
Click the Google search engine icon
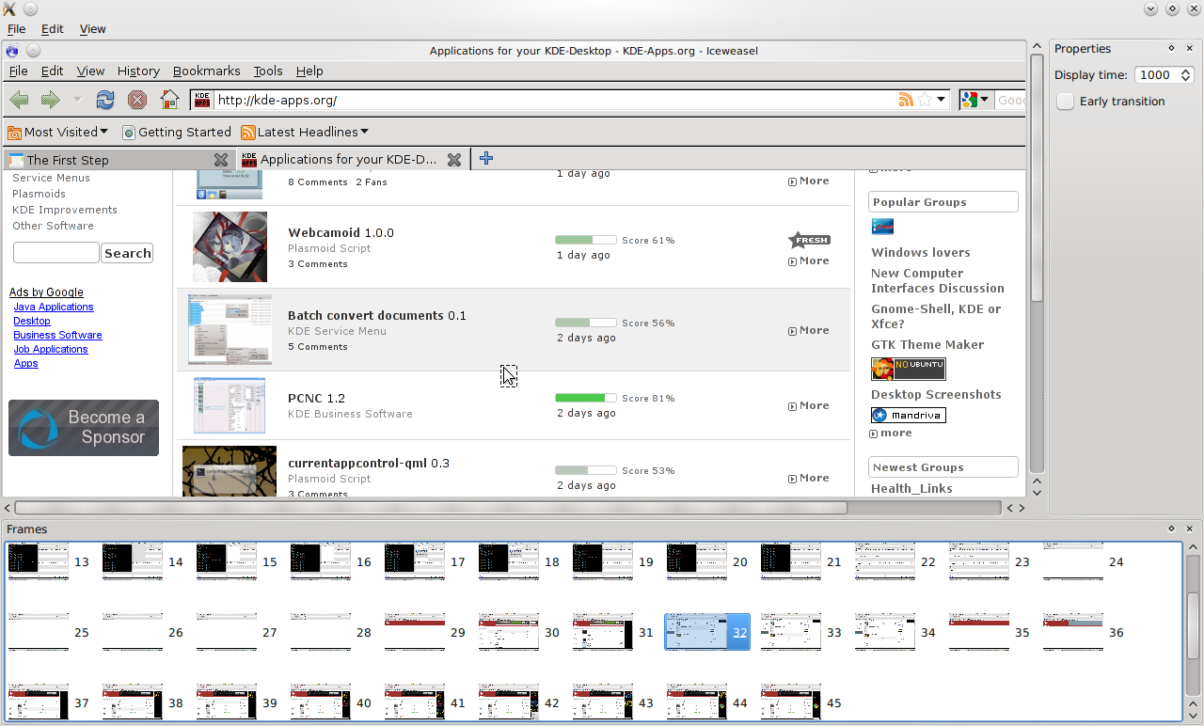[x=970, y=100]
